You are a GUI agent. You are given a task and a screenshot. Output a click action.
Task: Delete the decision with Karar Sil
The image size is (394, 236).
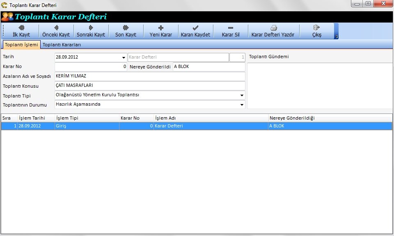(230, 31)
